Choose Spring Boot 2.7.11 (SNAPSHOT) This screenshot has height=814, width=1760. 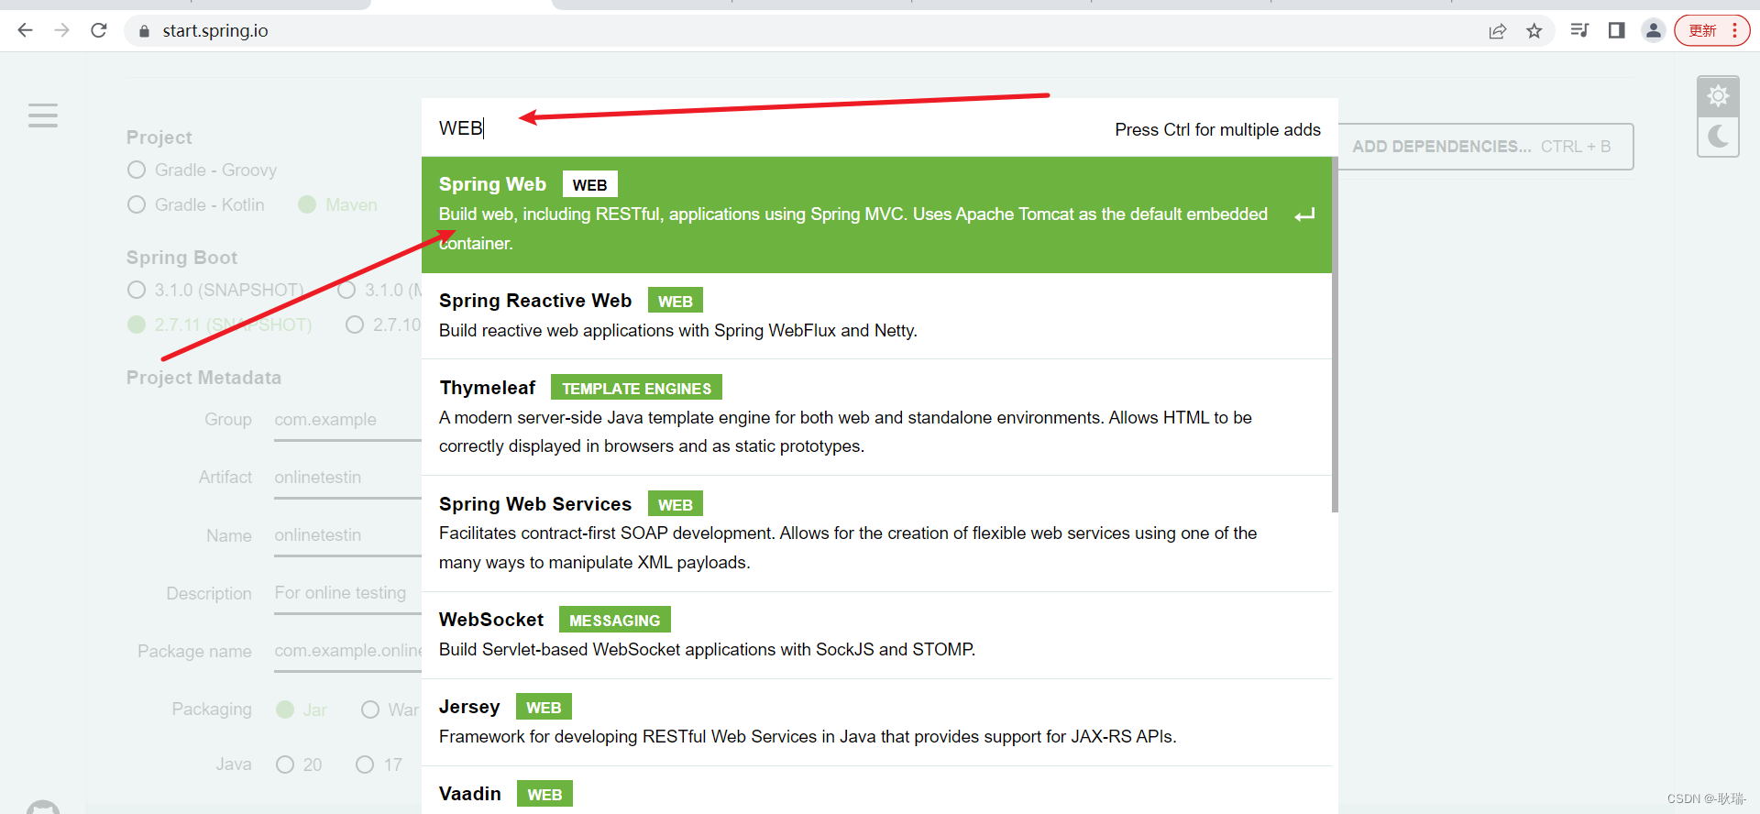[220, 325]
